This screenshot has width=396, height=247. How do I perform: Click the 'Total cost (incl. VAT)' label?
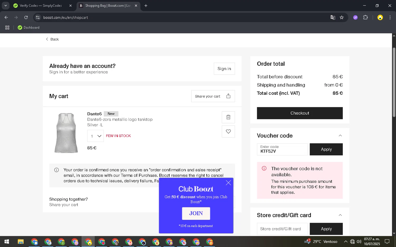pos(278,93)
